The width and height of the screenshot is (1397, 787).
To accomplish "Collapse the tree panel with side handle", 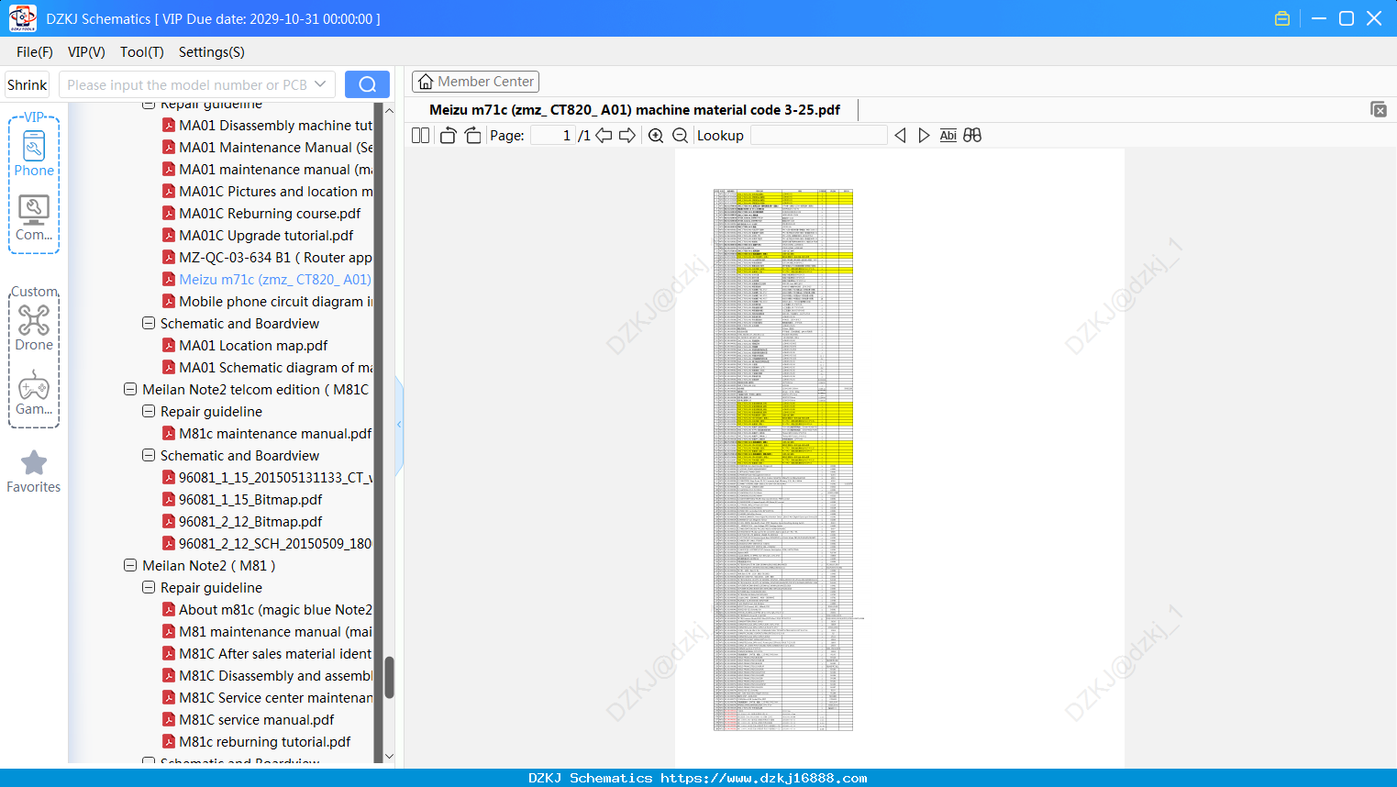I will click(x=399, y=425).
